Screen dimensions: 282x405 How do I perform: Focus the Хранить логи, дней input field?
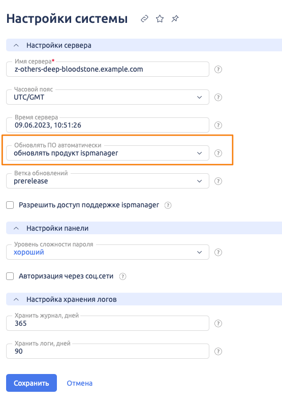pos(108,351)
